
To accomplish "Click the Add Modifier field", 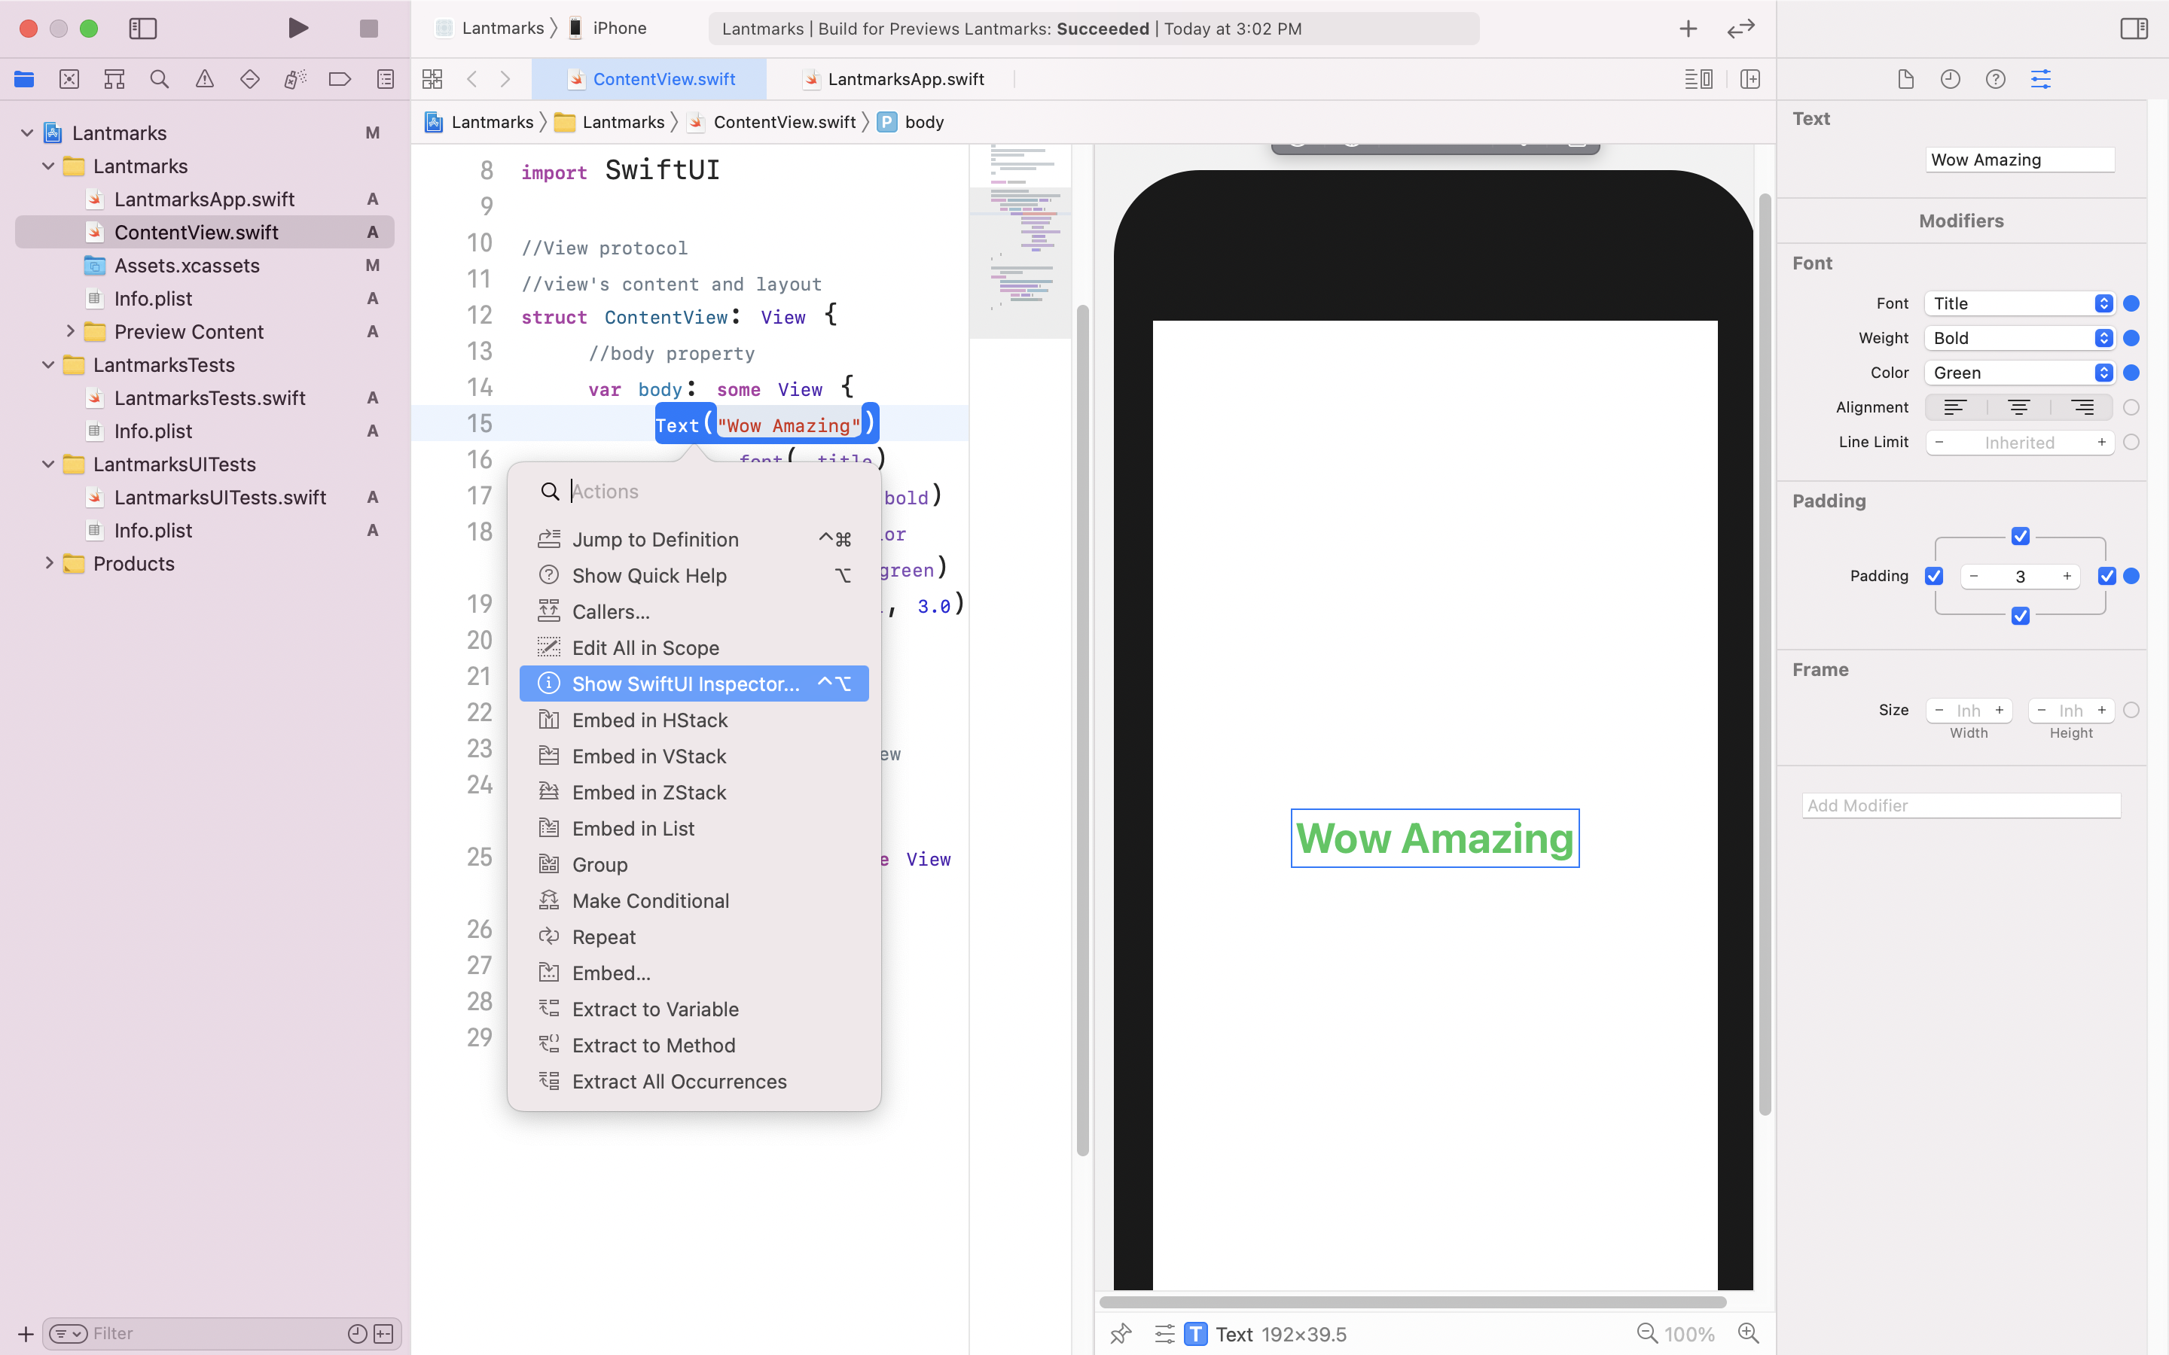I will click(x=1961, y=805).
